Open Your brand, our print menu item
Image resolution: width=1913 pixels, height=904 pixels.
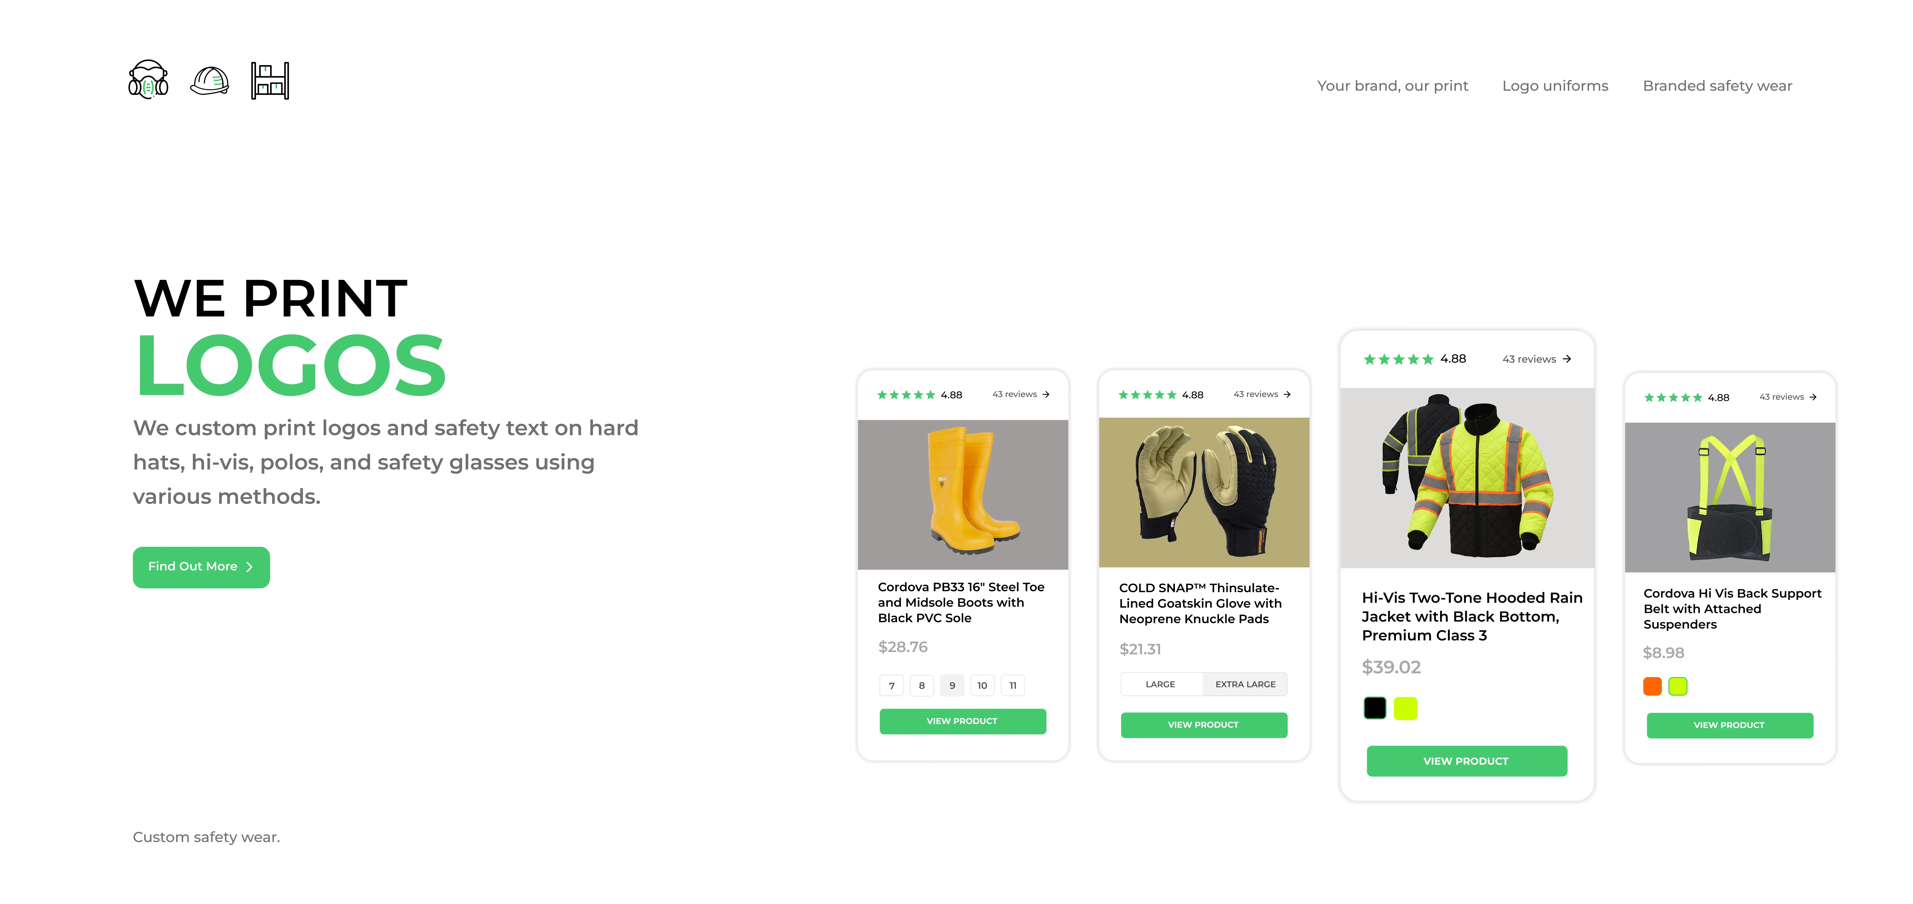pos(1392,86)
